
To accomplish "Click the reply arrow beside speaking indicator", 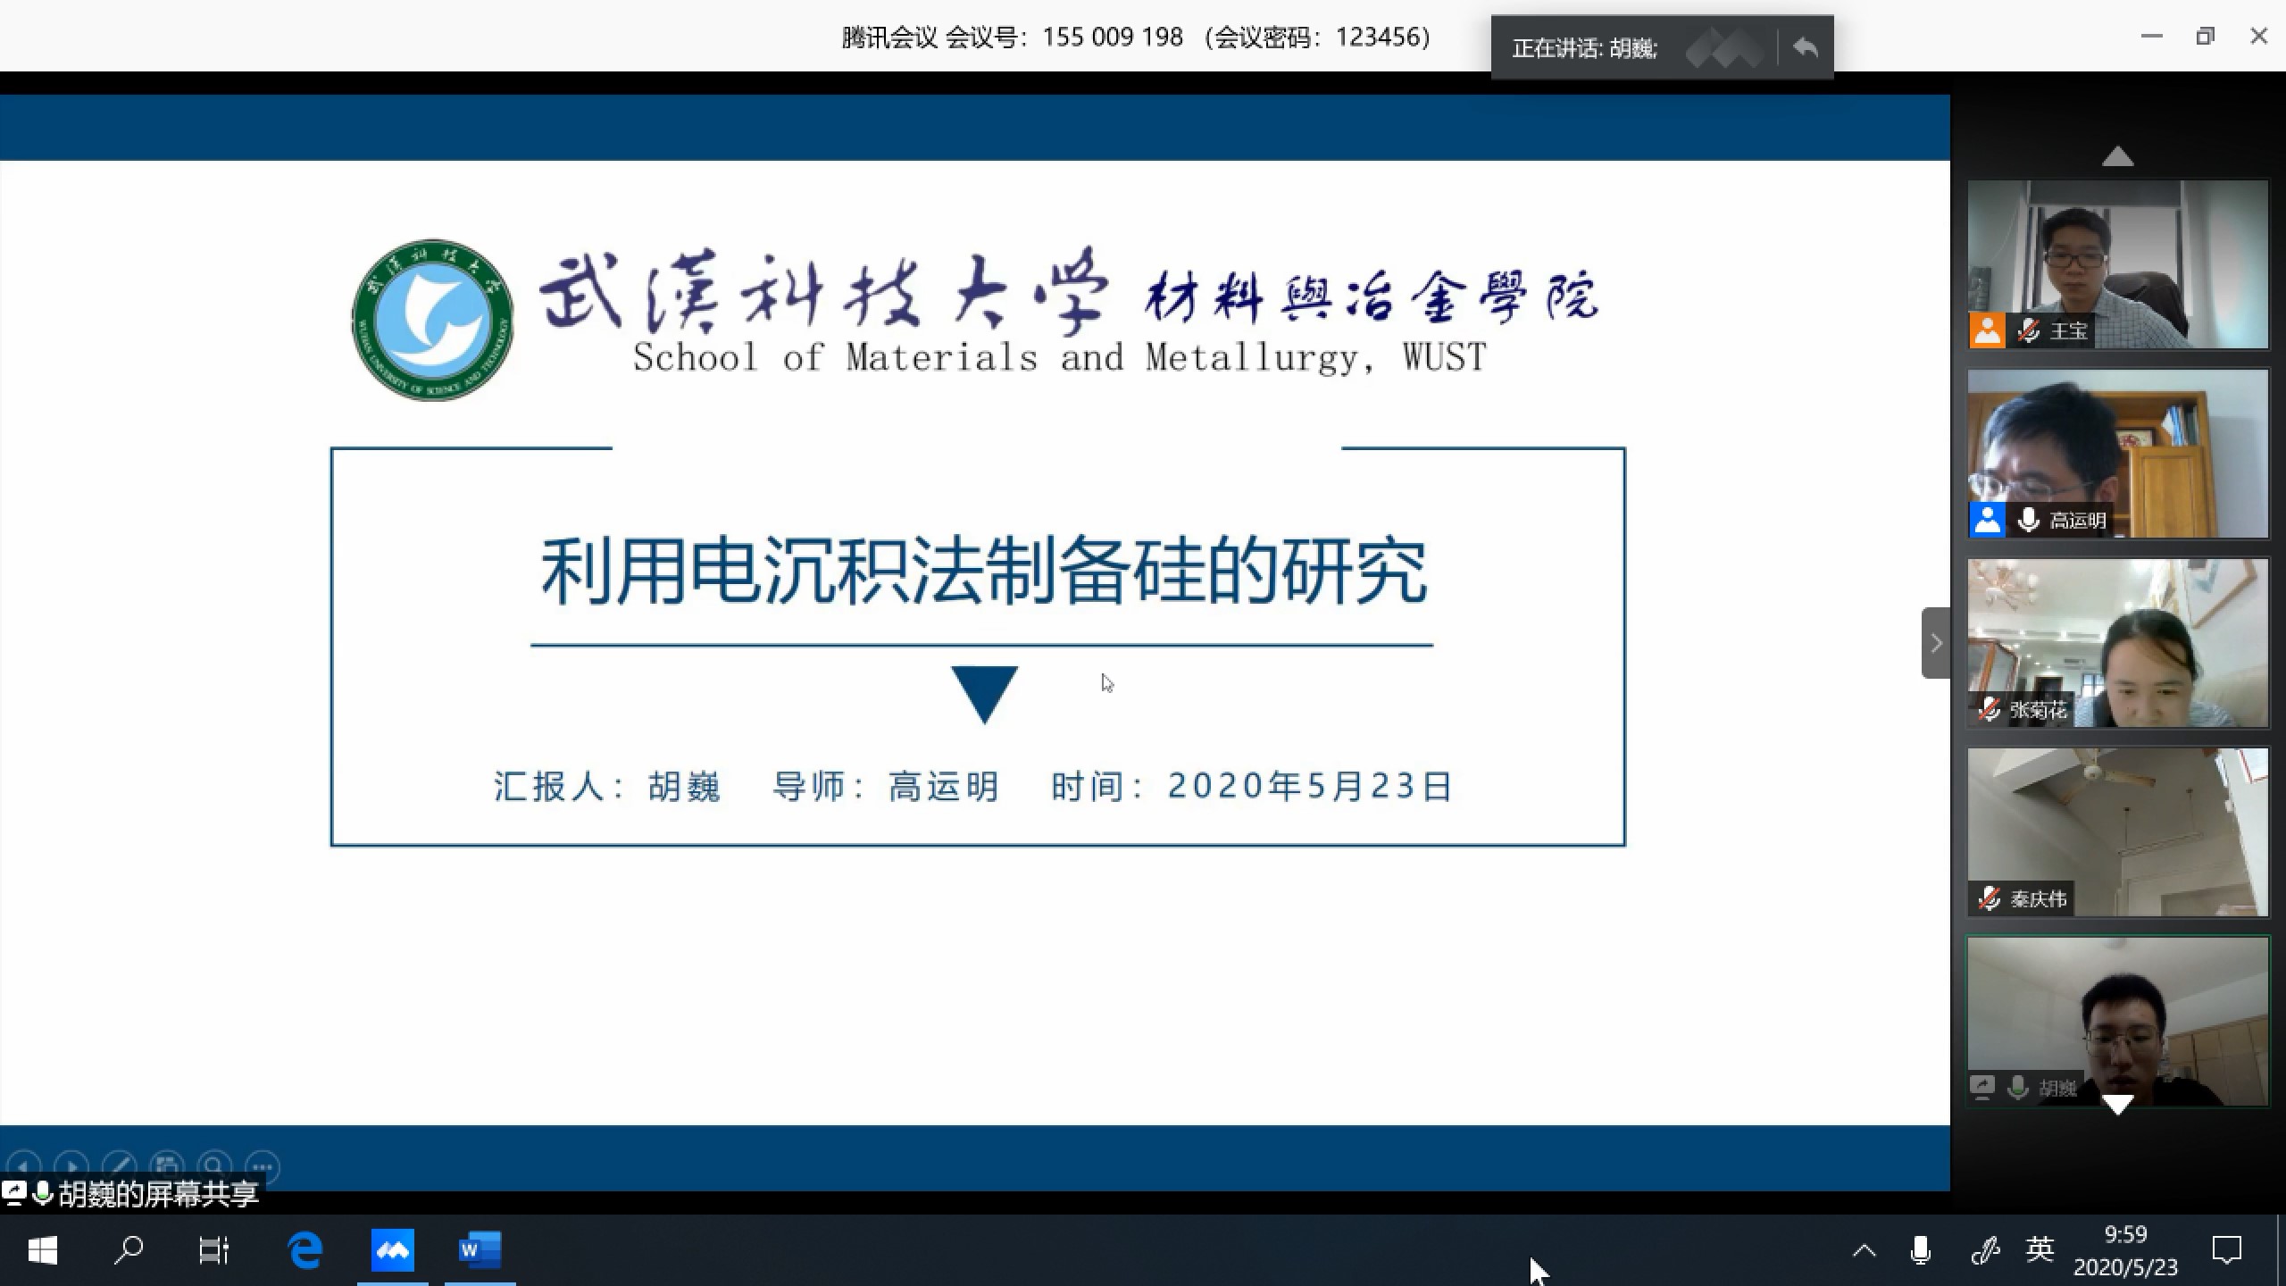I will coord(1805,47).
